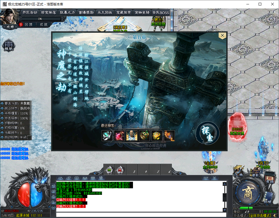Screen dimensions: 279x218
Task: Toggle the whisper chat channel icon
Action: (x=53, y=202)
